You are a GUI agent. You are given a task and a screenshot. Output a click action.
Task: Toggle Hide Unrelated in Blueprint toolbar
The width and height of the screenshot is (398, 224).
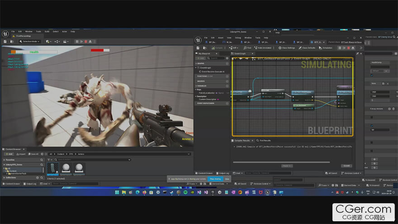[263, 48]
